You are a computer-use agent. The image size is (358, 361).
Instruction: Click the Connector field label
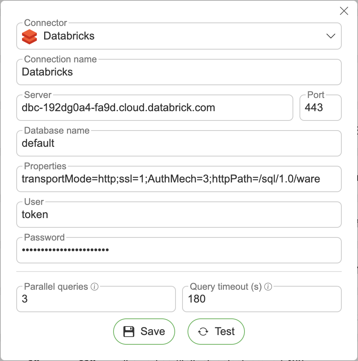(x=45, y=23)
